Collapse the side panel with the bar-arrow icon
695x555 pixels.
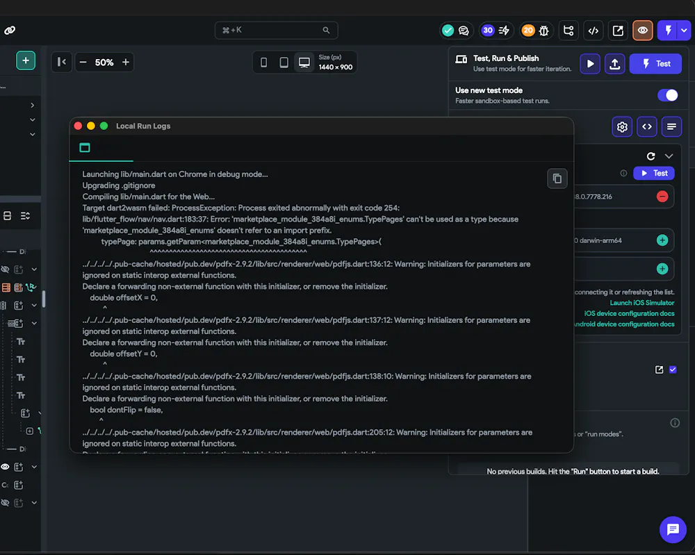pos(62,62)
